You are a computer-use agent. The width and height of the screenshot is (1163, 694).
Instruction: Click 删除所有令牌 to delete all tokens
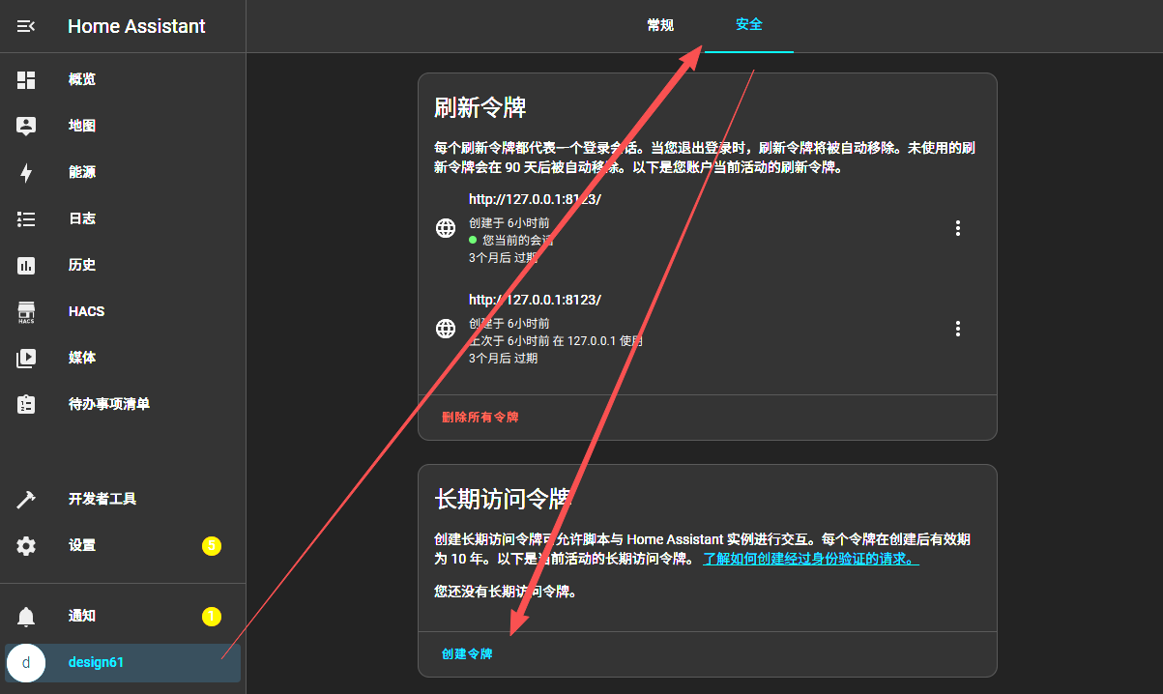[x=478, y=417]
